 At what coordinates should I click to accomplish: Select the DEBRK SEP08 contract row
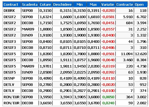[x=75, y=10]
